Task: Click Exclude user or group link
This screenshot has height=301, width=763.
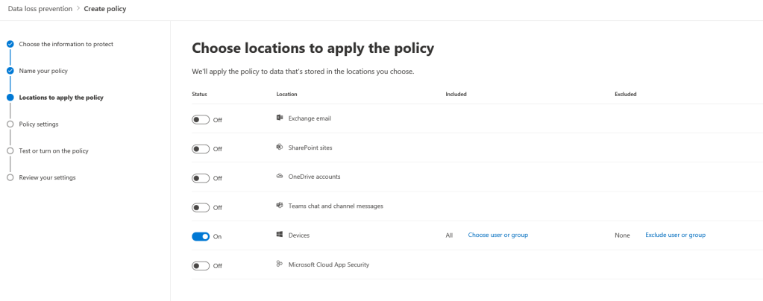Action: [x=675, y=235]
